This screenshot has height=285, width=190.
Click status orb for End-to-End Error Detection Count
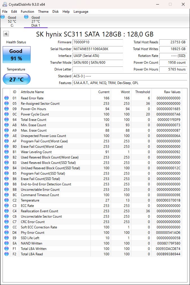coord(6,184)
